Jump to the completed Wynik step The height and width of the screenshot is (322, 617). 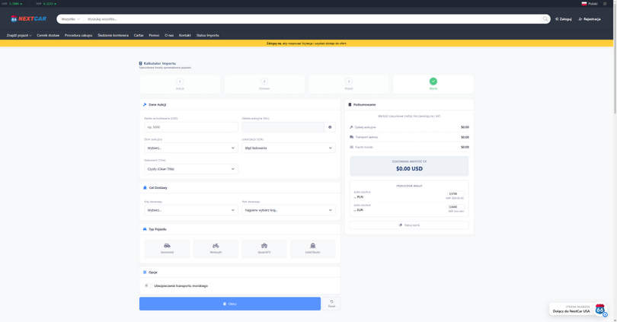point(433,81)
